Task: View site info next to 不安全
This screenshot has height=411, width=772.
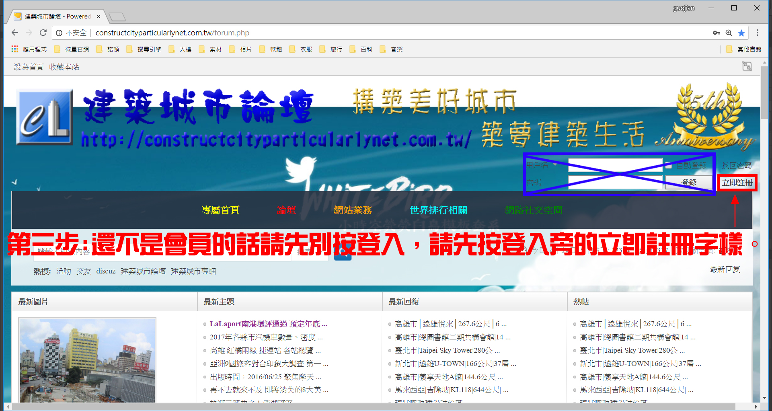Action: point(59,33)
